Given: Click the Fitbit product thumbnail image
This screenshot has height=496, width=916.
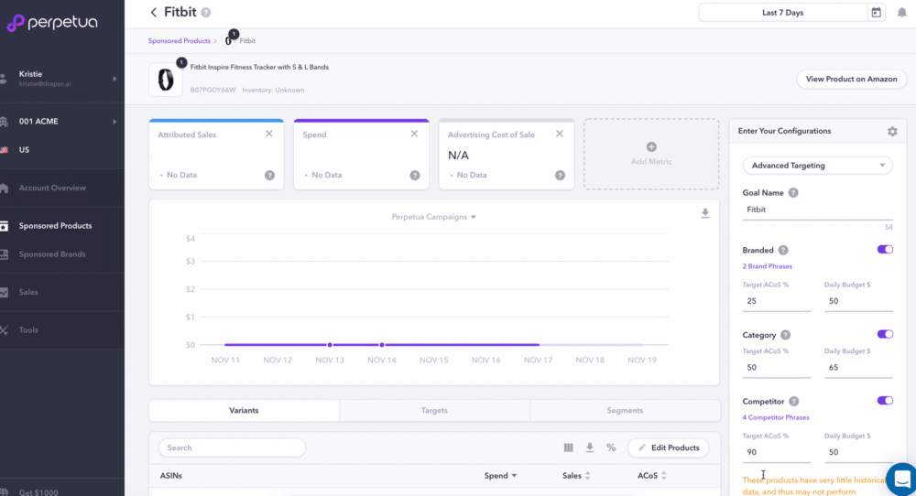Looking at the screenshot, I should (x=166, y=80).
